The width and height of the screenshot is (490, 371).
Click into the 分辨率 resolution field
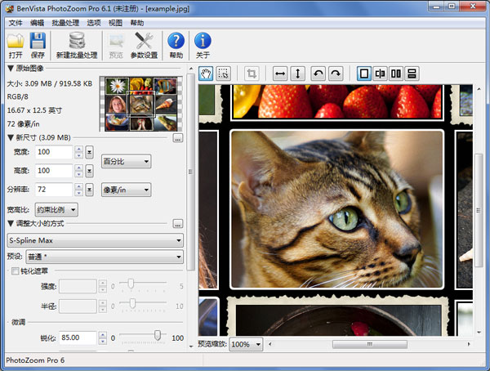pyautogui.click(x=54, y=190)
